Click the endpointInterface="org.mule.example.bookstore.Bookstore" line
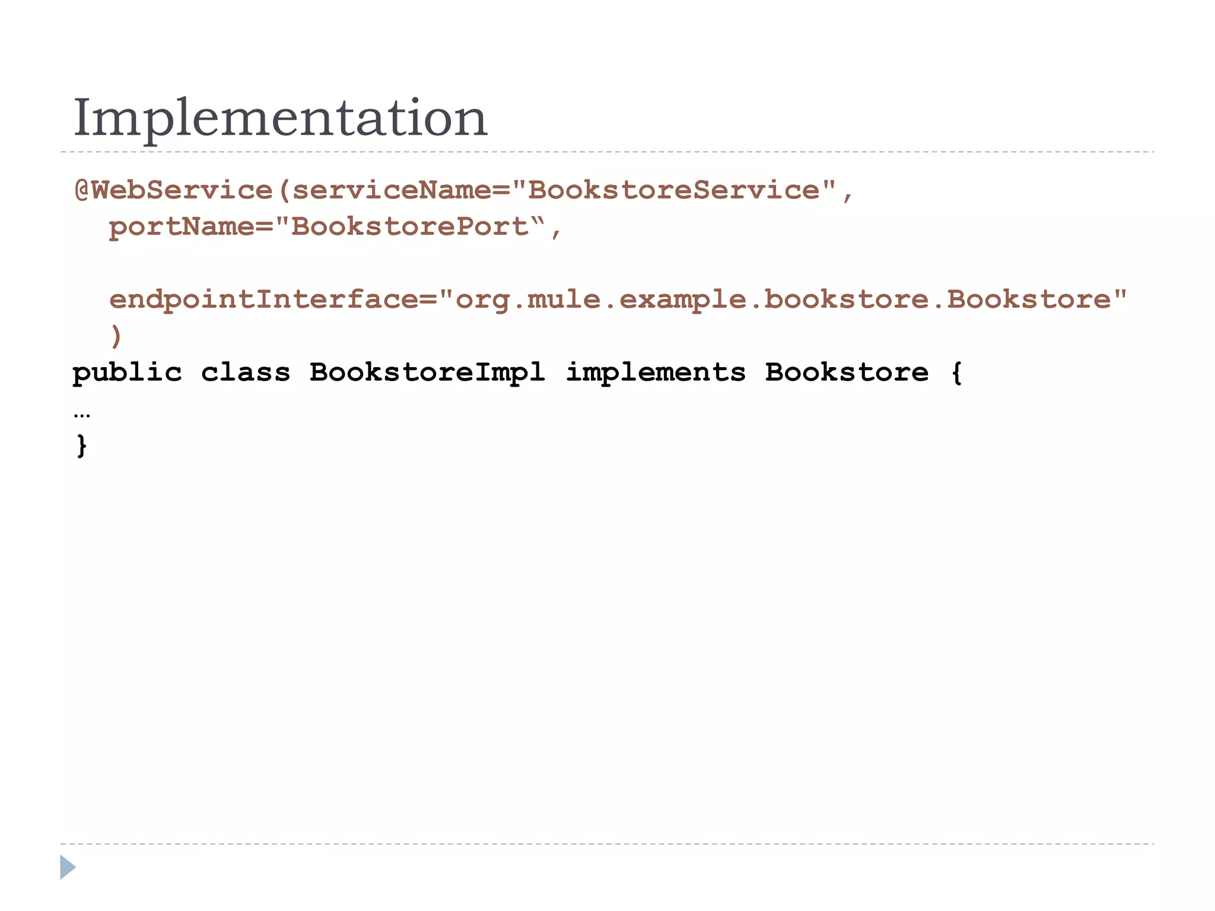Screen dimensions: 1215x911 tap(618, 300)
